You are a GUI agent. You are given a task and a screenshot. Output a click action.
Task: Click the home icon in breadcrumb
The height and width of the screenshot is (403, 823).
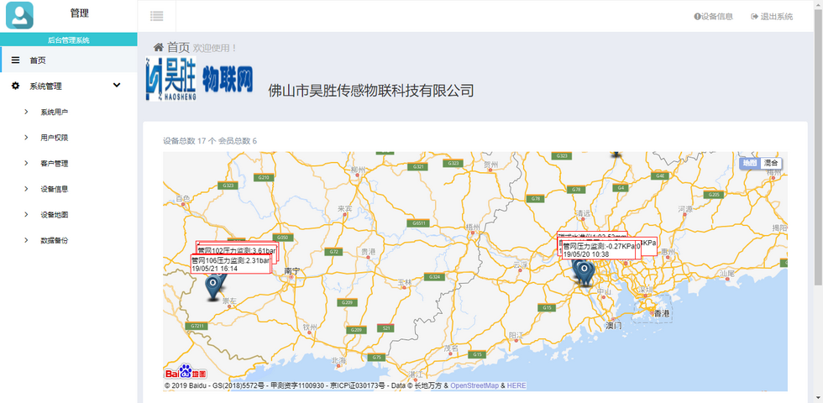(x=157, y=48)
